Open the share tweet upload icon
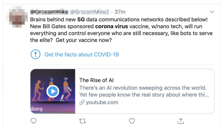 (181, 121)
